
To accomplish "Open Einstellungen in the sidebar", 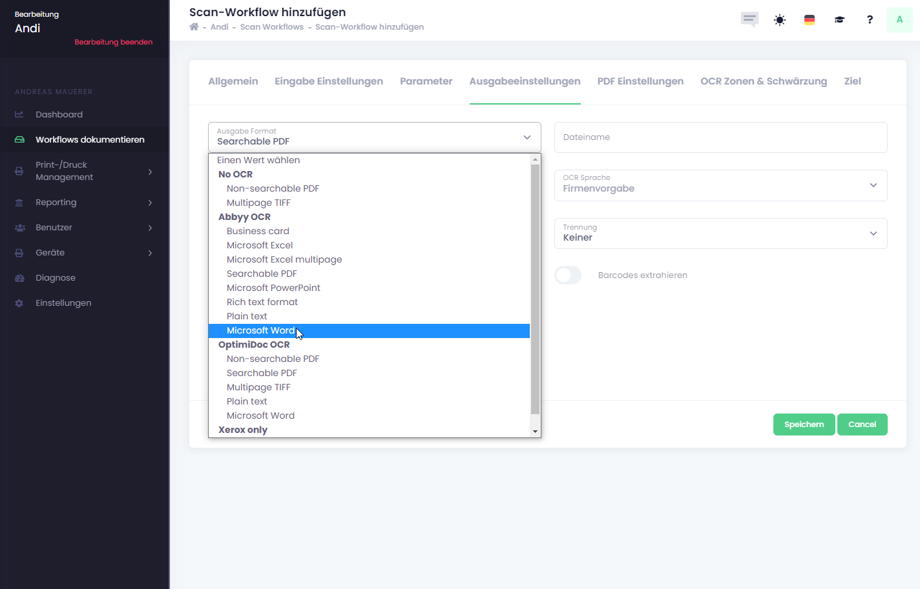I will [x=63, y=303].
